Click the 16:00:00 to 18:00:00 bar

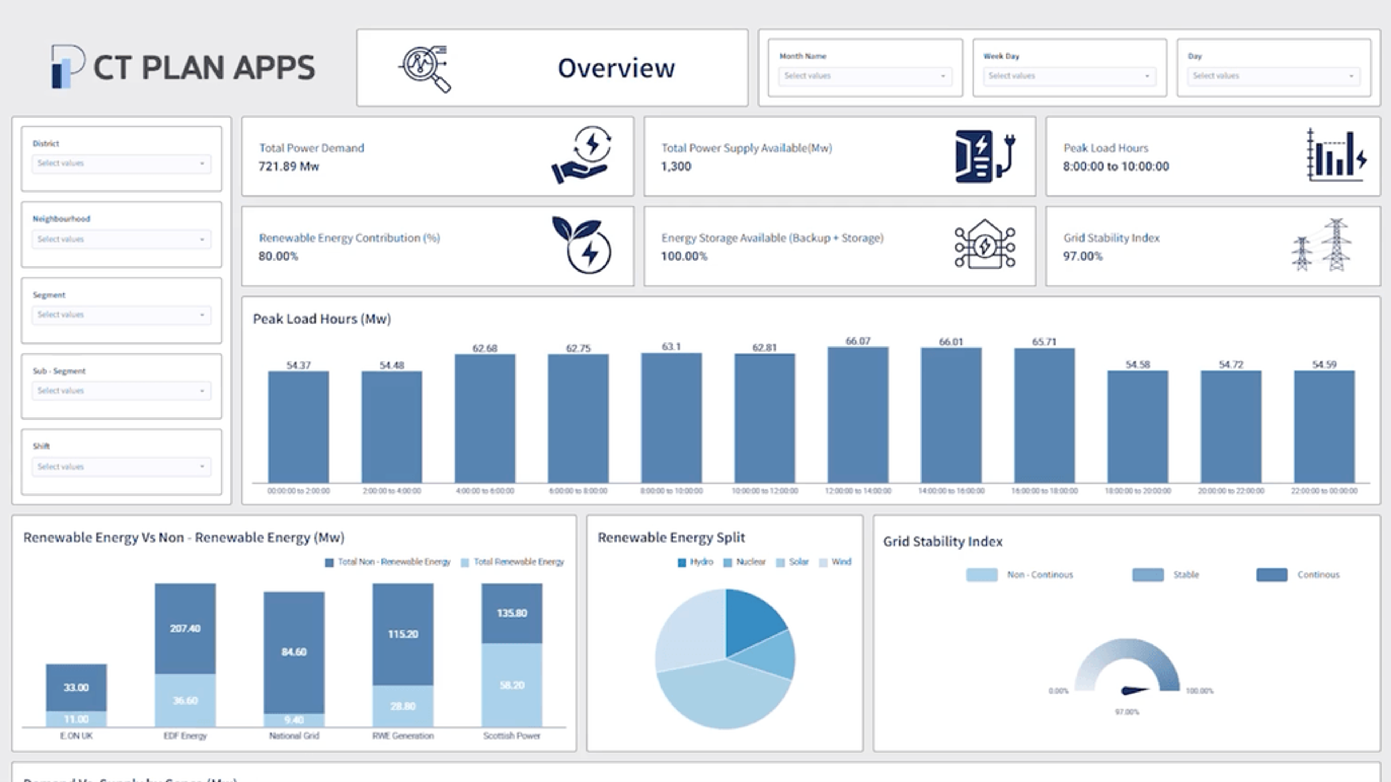point(1044,416)
